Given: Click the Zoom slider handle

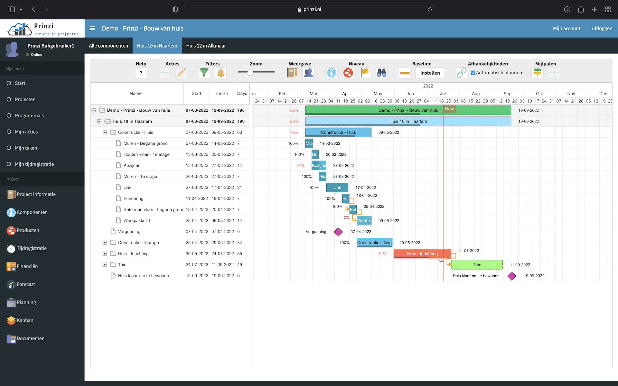Looking at the screenshot, I should [250, 73].
